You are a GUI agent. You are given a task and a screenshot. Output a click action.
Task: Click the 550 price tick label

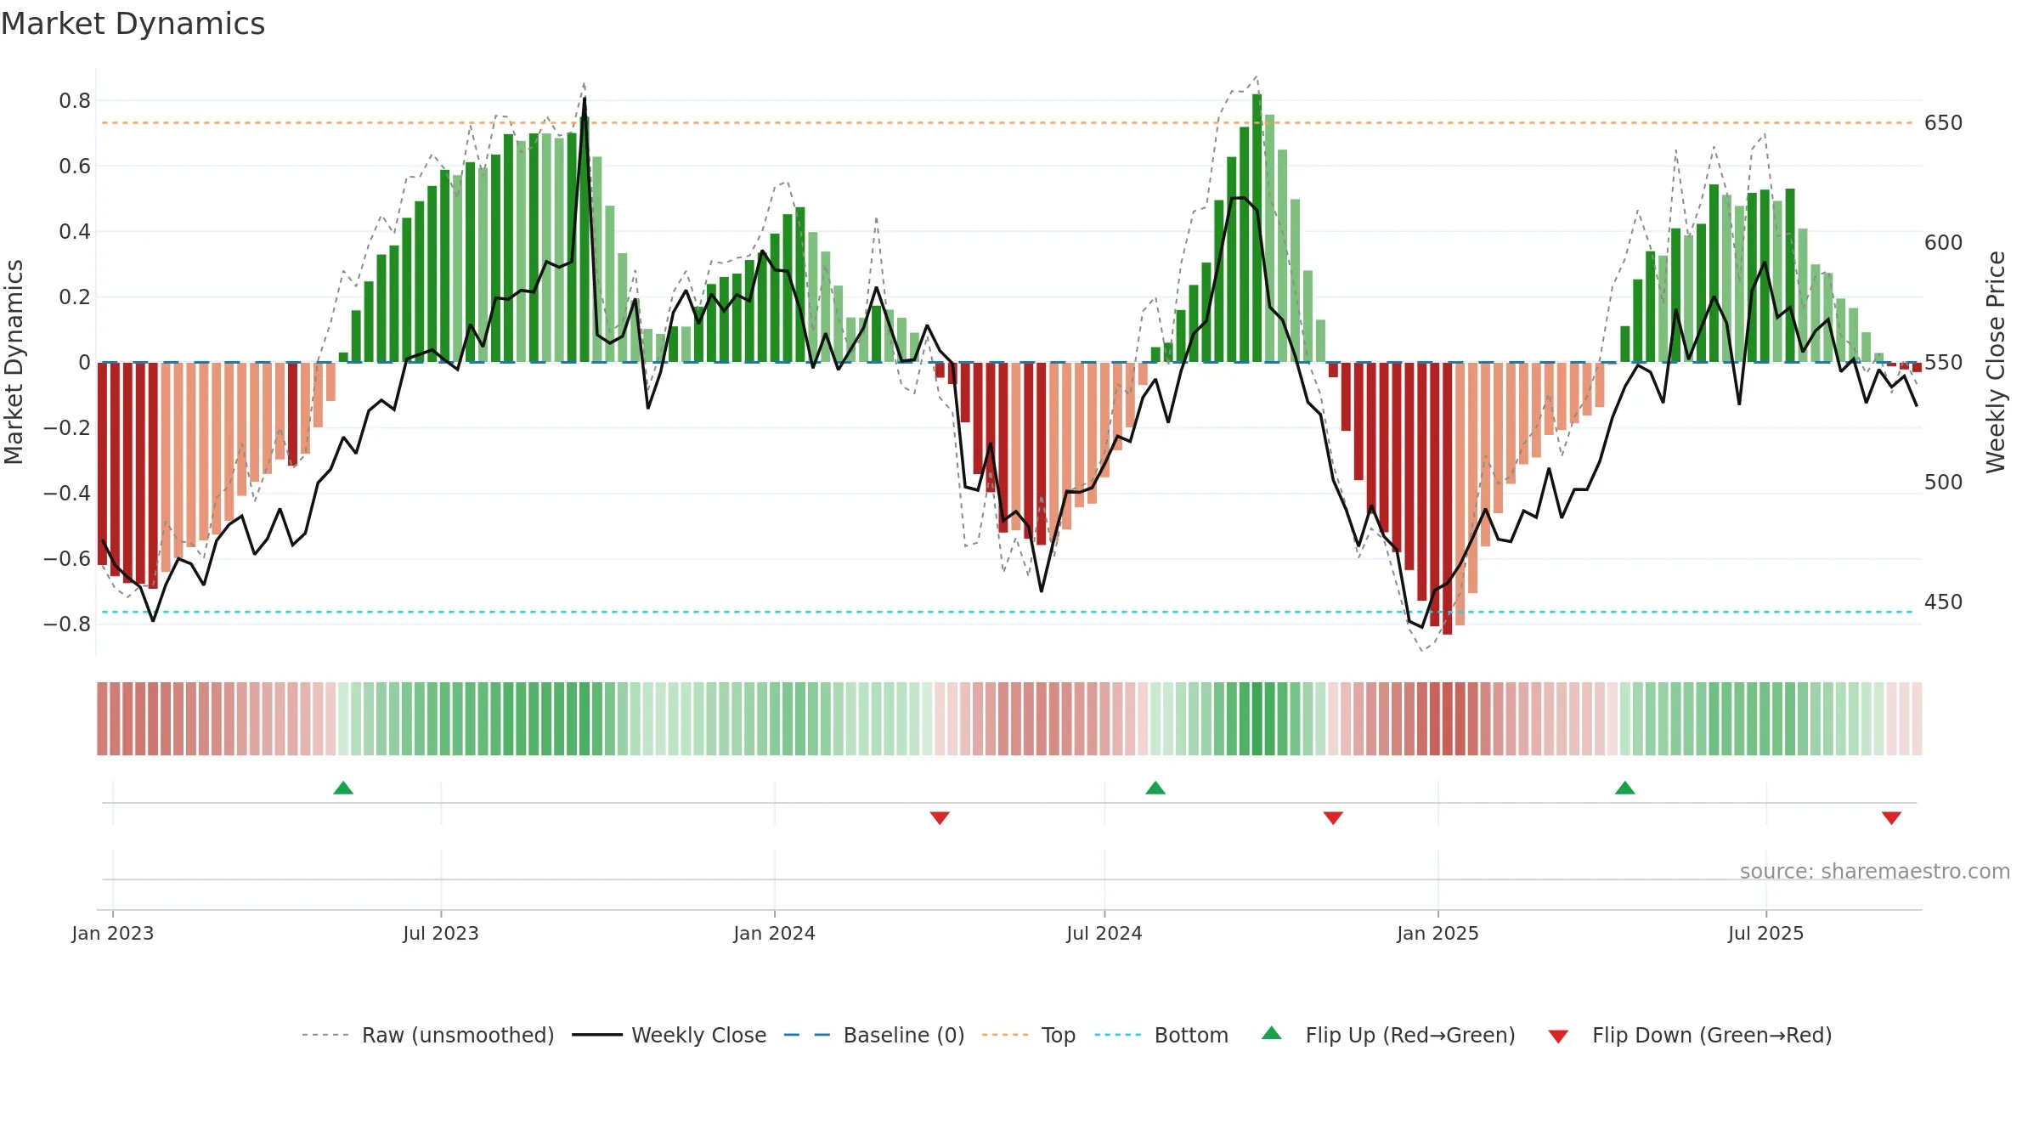[1944, 363]
